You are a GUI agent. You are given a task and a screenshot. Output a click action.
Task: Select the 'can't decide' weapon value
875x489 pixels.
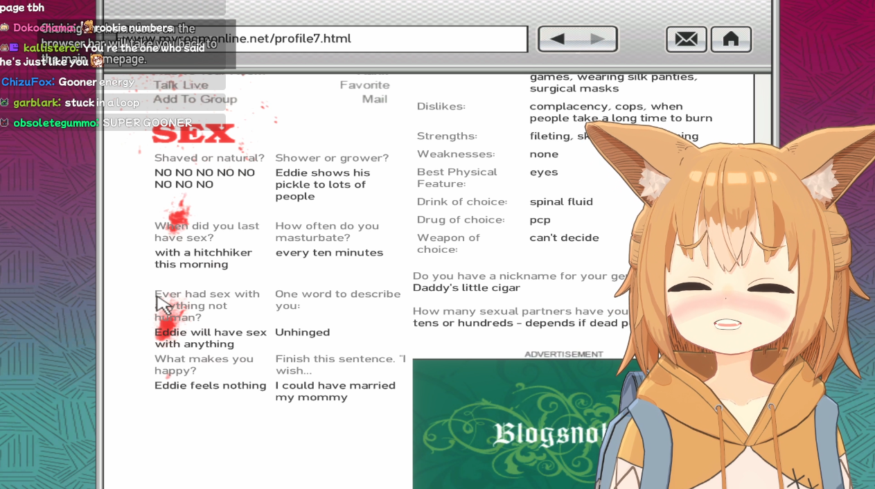pos(565,238)
